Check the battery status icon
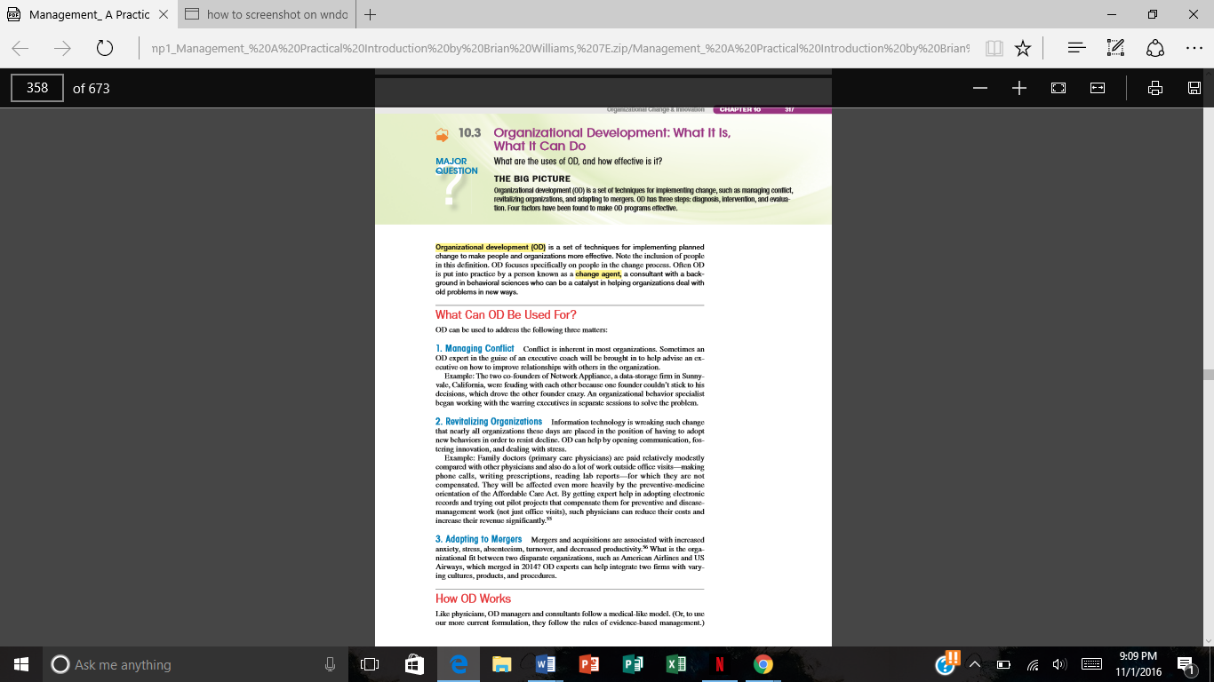The height and width of the screenshot is (682, 1214). 1004,664
